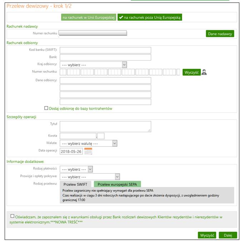Image resolution: width=244 pixels, height=241 pixels.
Task: Switch to the 'Przelew SWIFT' tab
Action: (x=75, y=184)
